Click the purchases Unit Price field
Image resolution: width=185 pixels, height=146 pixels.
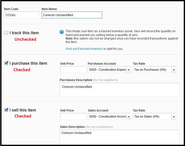[73, 69]
